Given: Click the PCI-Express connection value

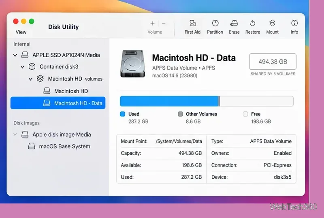Looking at the screenshot, I should coord(277,165).
